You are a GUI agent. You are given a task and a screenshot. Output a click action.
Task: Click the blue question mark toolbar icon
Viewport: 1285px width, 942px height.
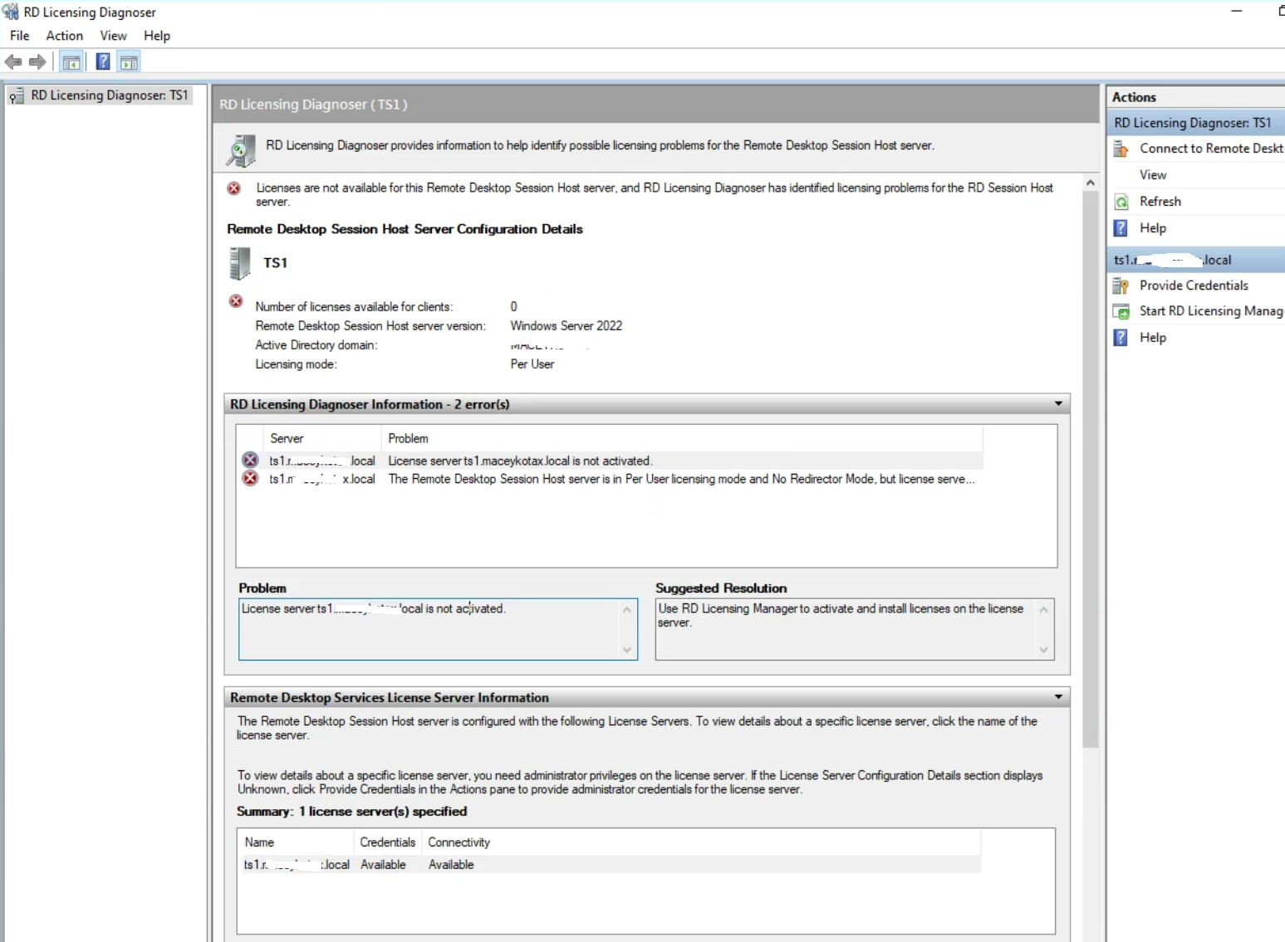click(x=103, y=62)
